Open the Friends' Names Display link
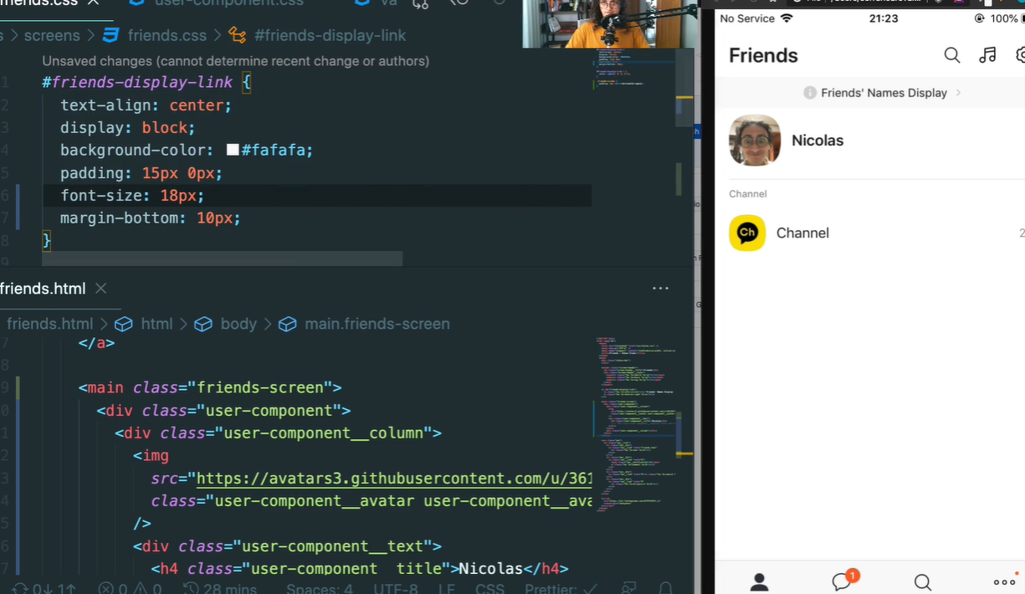This screenshot has width=1025, height=594. pyautogui.click(x=884, y=93)
